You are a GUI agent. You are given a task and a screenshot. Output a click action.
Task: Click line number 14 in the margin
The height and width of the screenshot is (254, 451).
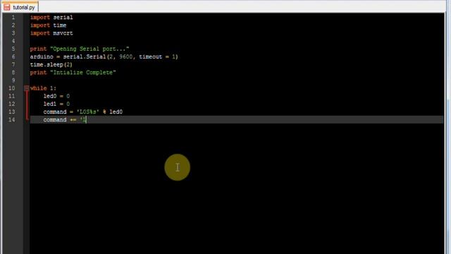coord(11,119)
